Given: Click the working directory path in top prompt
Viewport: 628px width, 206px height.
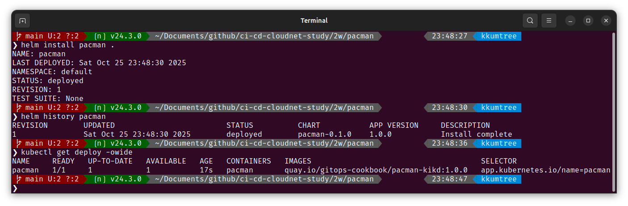Looking at the screenshot, I should [x=264, y=36].
